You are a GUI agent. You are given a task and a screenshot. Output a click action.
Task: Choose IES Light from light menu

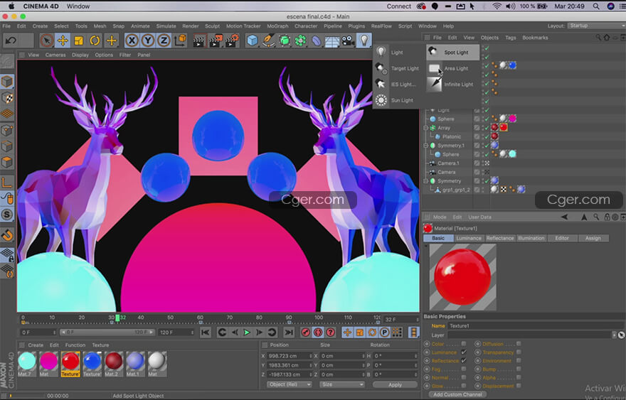(x=399, y=84)
